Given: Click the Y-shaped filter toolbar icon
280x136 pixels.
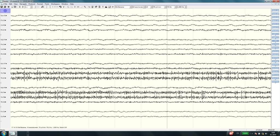Looking at the screenshot, I should coord(63,7).
